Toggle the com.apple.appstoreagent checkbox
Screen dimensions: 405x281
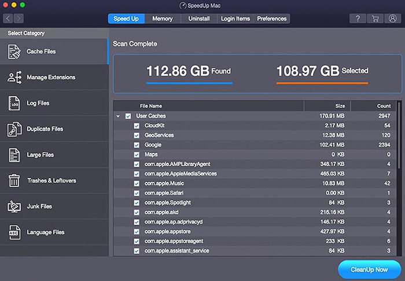(137, 242)
